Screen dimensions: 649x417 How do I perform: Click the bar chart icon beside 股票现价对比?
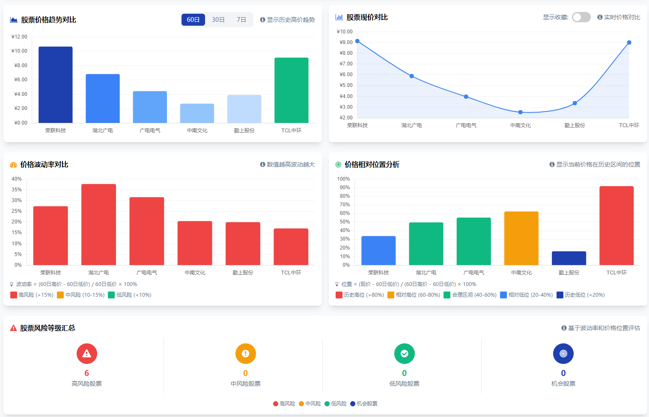(339, 18)
